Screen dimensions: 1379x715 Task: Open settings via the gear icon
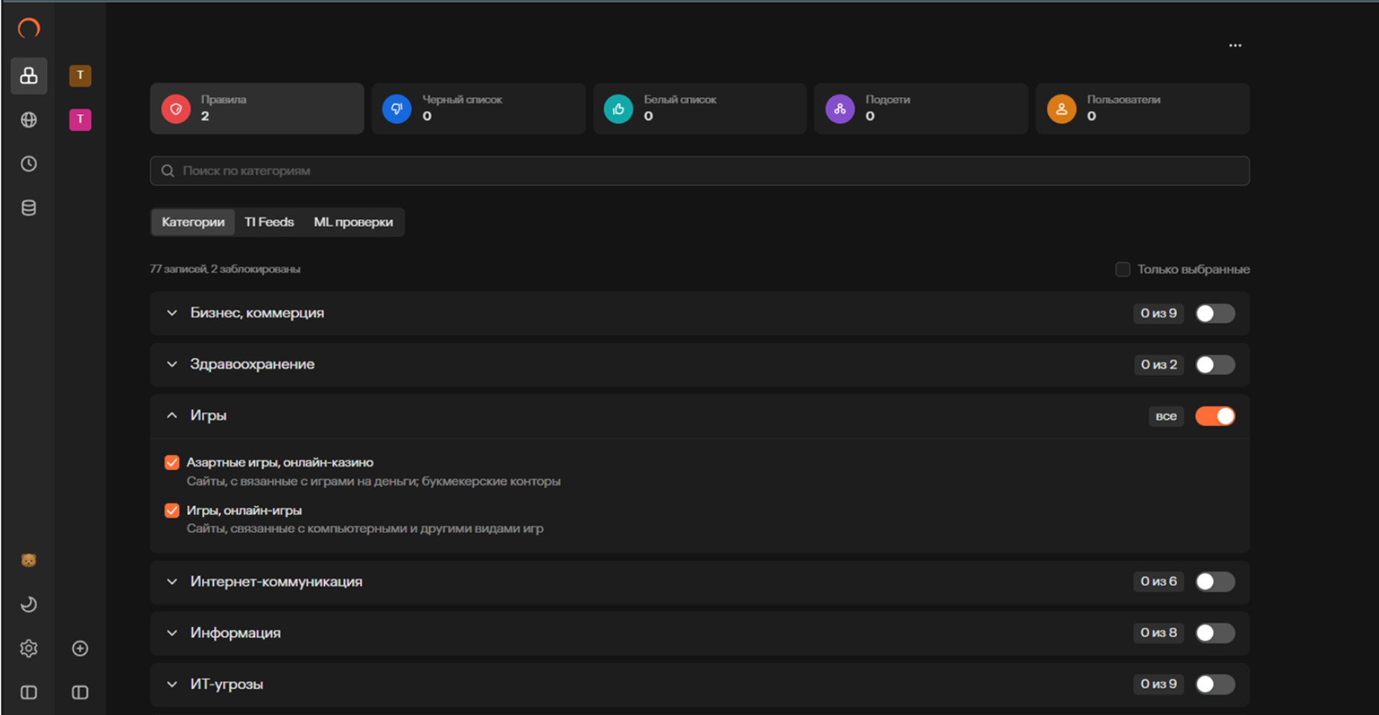[28, 649]
